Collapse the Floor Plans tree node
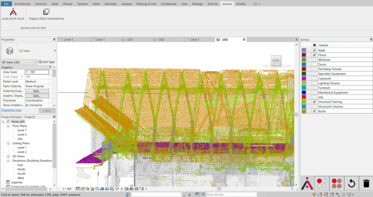Viewport: 373px width, 197px height. click(8, 126)
